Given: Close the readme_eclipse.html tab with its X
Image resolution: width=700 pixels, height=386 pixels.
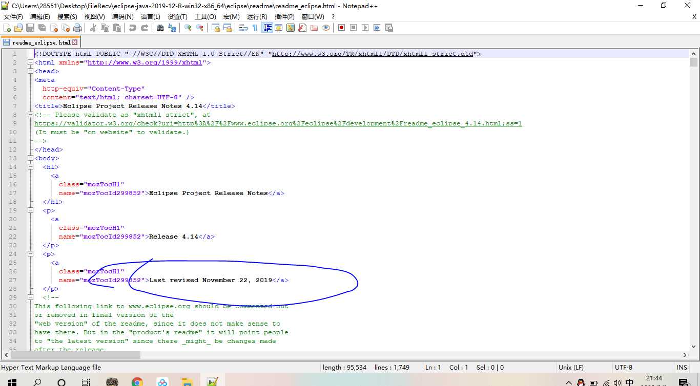Looking at the screenshot, I should [75, 42].
